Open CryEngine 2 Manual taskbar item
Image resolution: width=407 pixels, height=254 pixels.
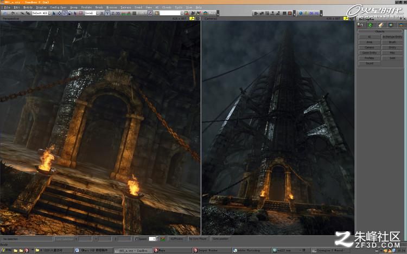coord(329,250)
